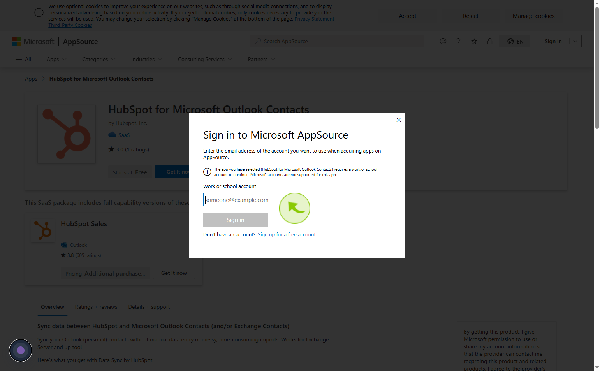
Task: Click the HubSpot Sales logo thumbnail
Action: point(43,230)
